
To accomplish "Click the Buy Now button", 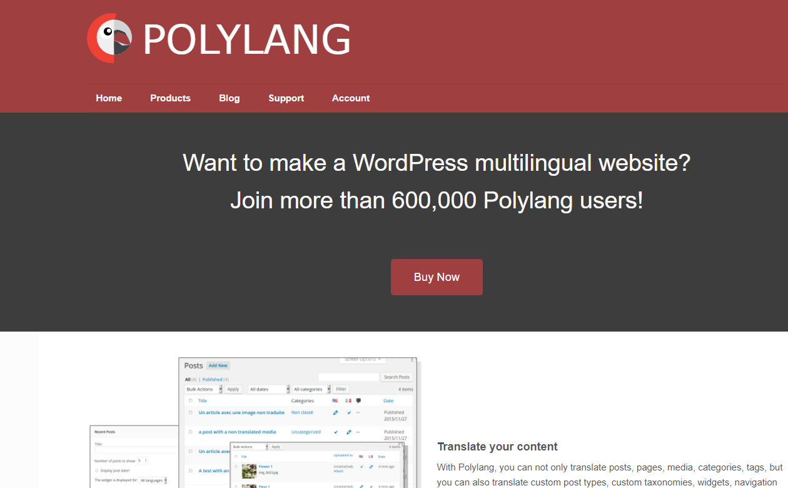I will (x=437, y=277).
